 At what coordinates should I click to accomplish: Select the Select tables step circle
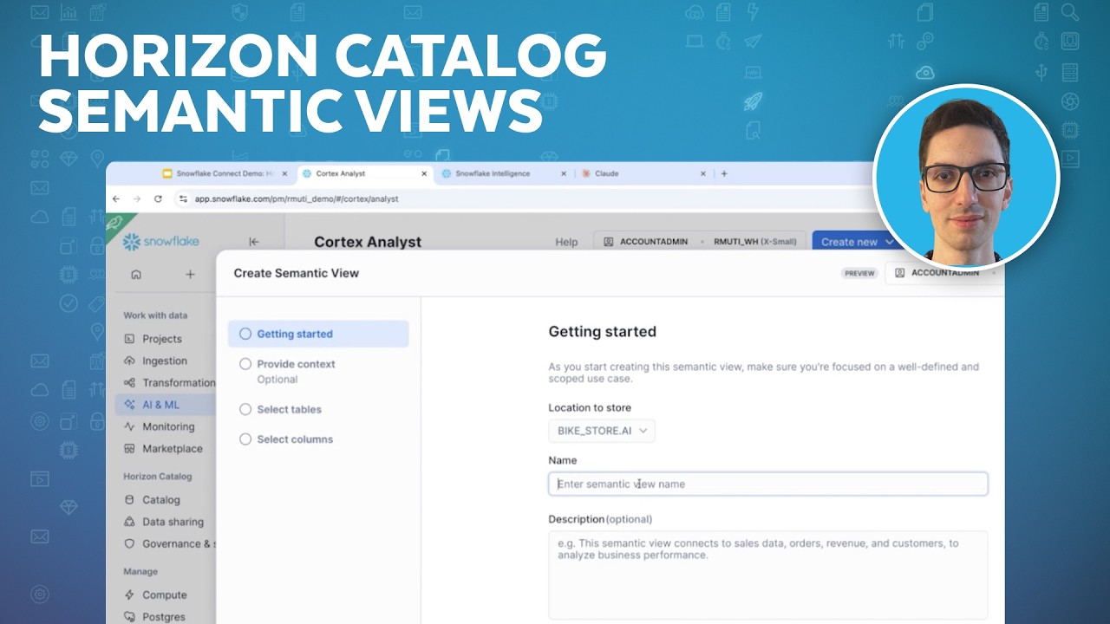245,409
